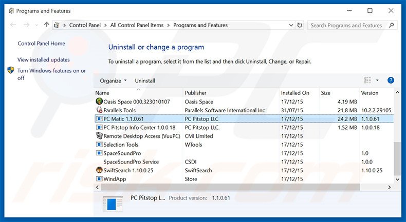This screenshot has height=222, width=406.
Task: Select PC Pitstop Info Center 1.0.0.18 text
Action: click(x=139, y=128)
